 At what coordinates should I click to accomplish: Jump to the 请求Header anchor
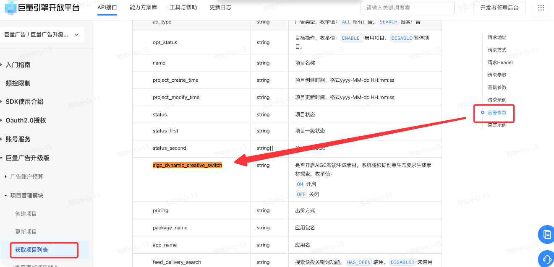coord(500,62)
